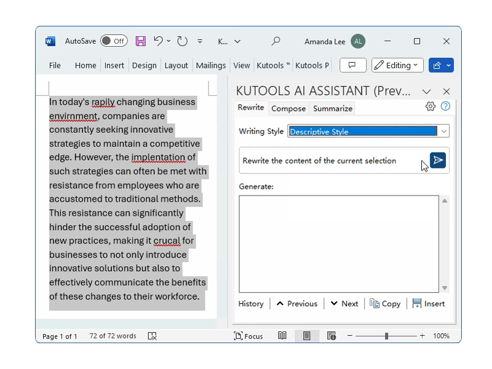Open Customize Quick Access Toolbar menu
The width and height of the screenshot is (492, 369).
click(200, 41)
